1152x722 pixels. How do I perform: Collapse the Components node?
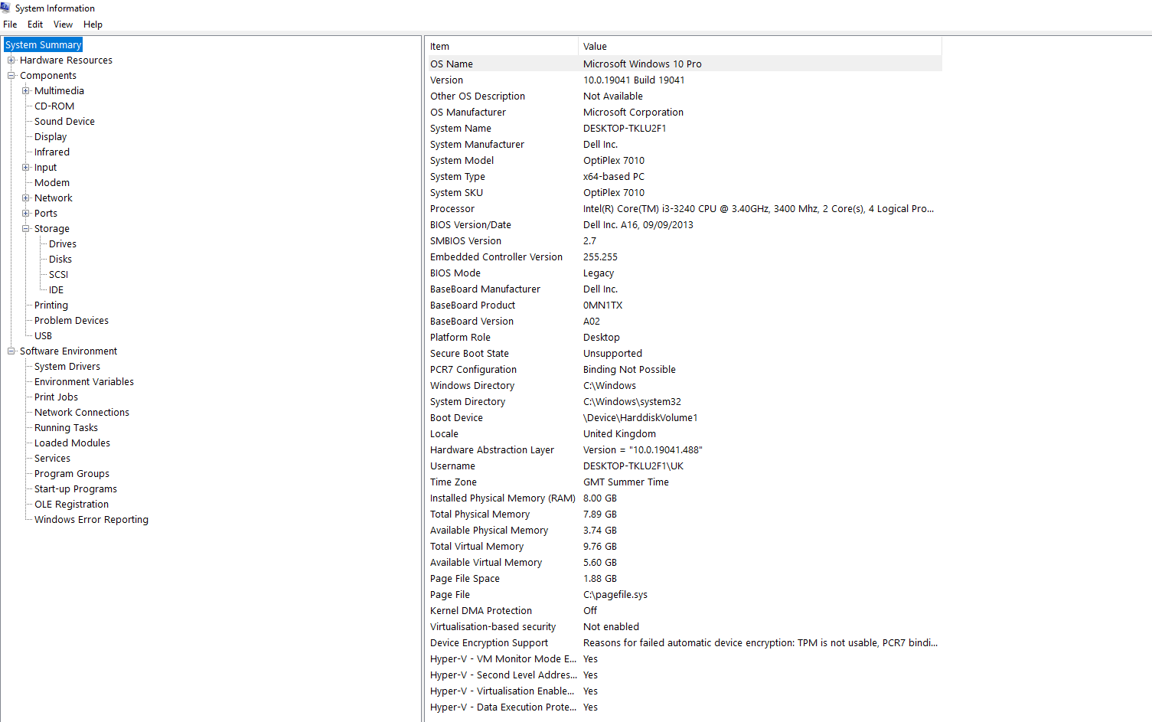(11, 76)
